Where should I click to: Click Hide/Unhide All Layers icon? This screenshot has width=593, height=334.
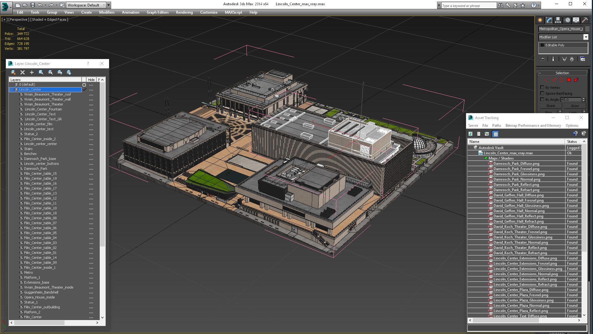coord(60,72)
